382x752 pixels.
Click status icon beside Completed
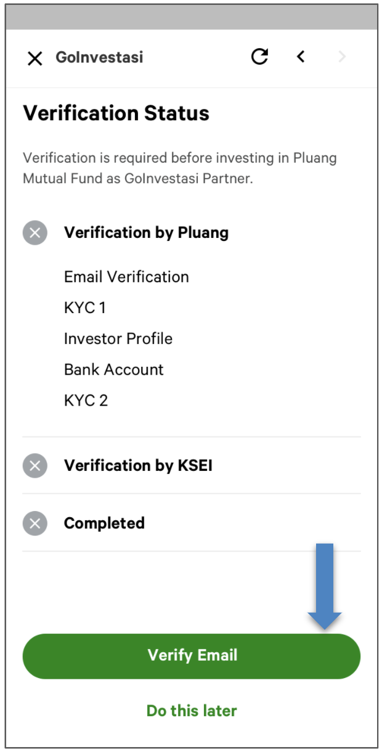pos(35,524)
